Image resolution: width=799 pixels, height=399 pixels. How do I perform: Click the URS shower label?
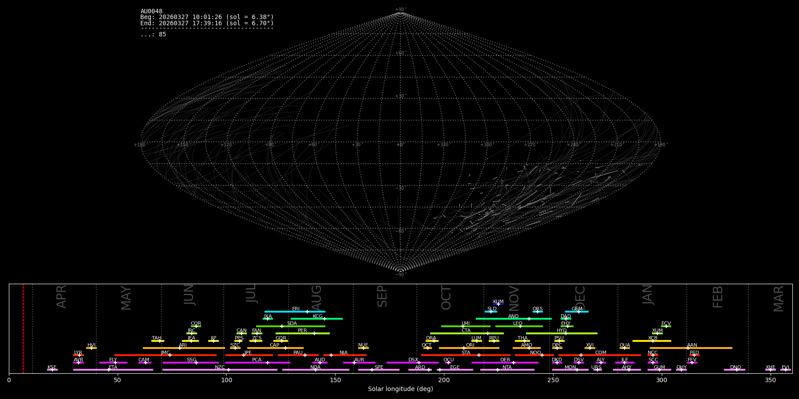596,368
